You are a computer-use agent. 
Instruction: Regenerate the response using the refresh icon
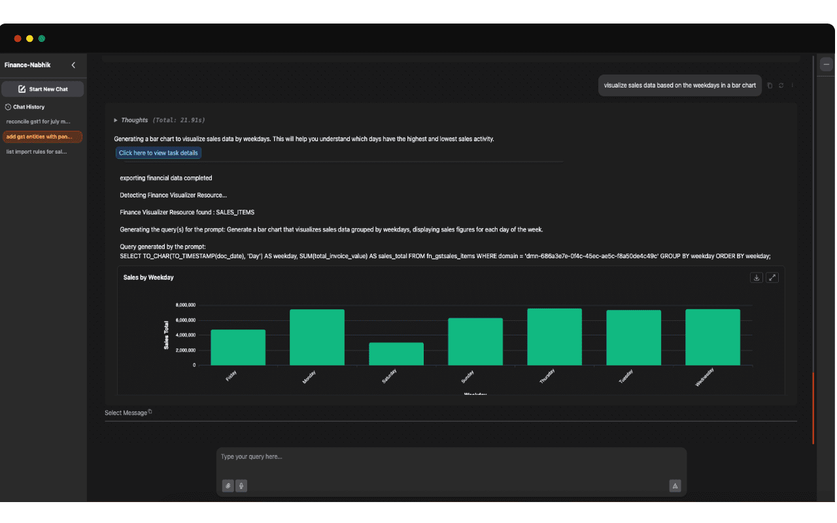point(781,86)
